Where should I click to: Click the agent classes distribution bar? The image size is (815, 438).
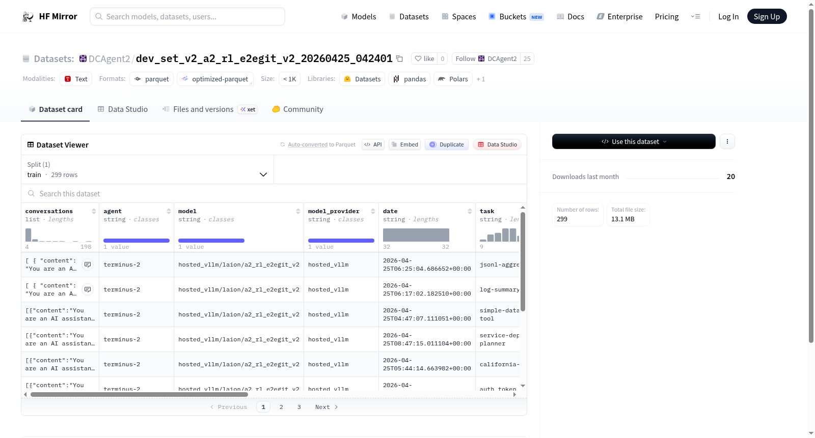[x=137, y=241]
